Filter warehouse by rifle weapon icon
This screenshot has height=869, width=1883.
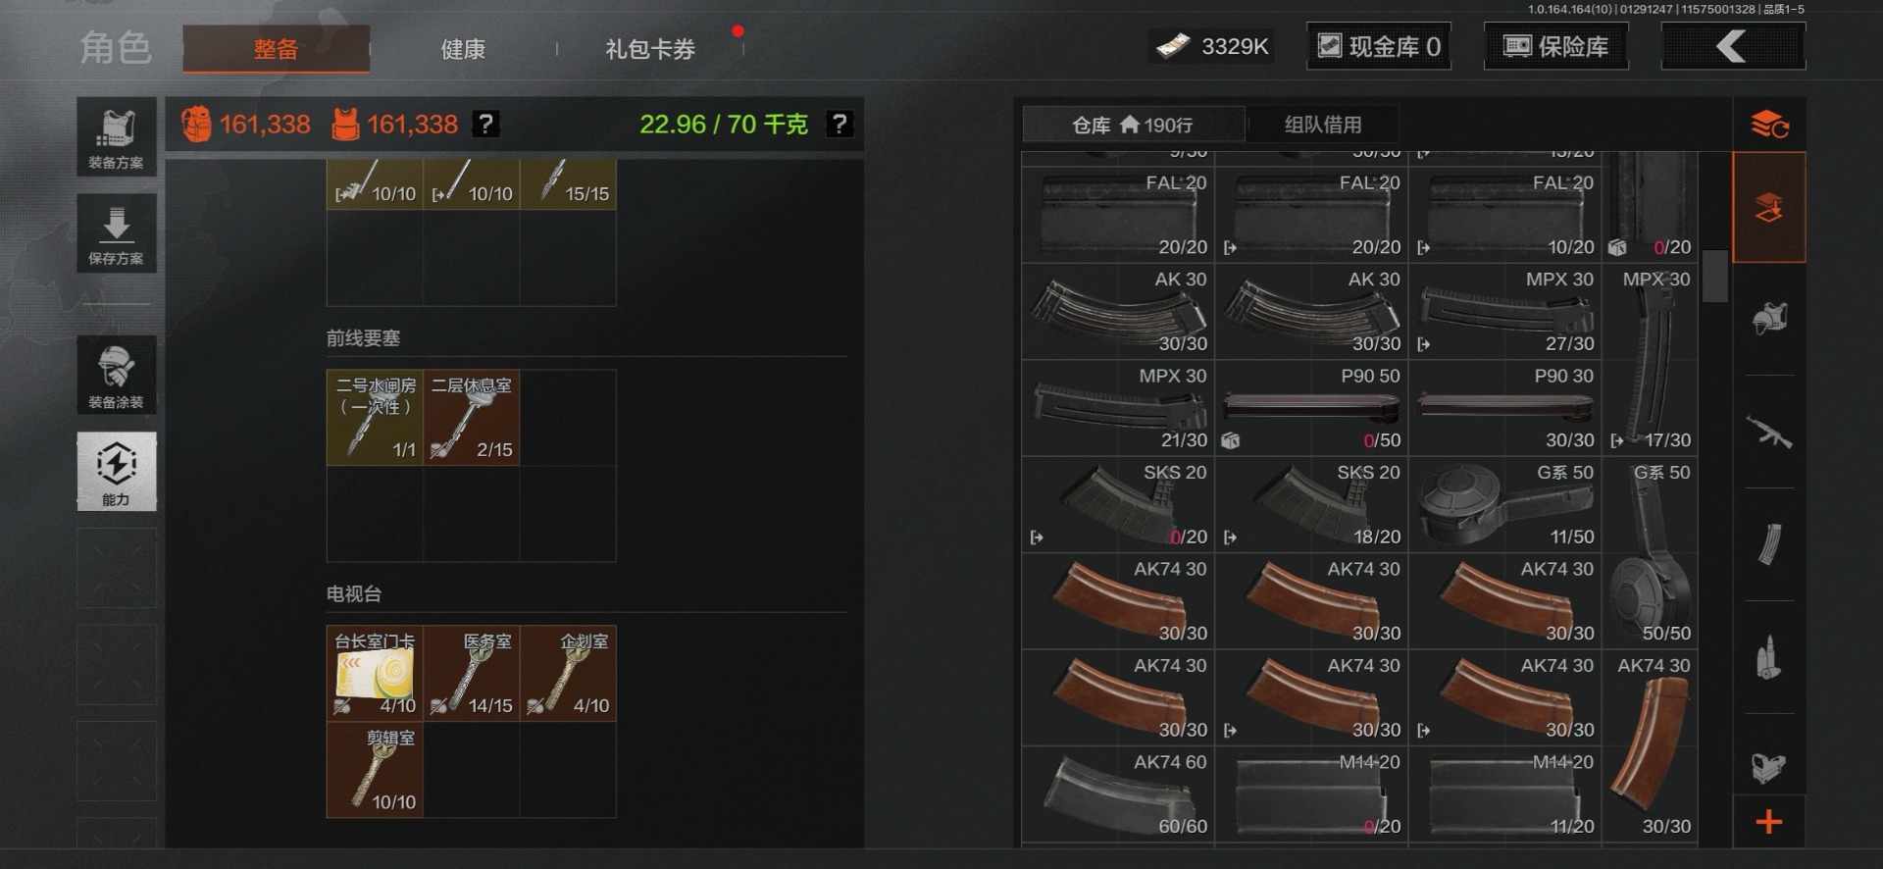(1769, 432)
